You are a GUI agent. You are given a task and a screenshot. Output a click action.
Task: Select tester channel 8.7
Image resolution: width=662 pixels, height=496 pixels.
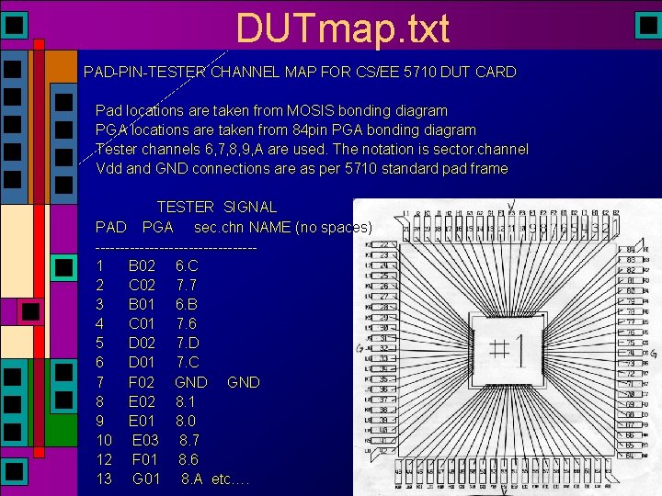tap(189, 440)
